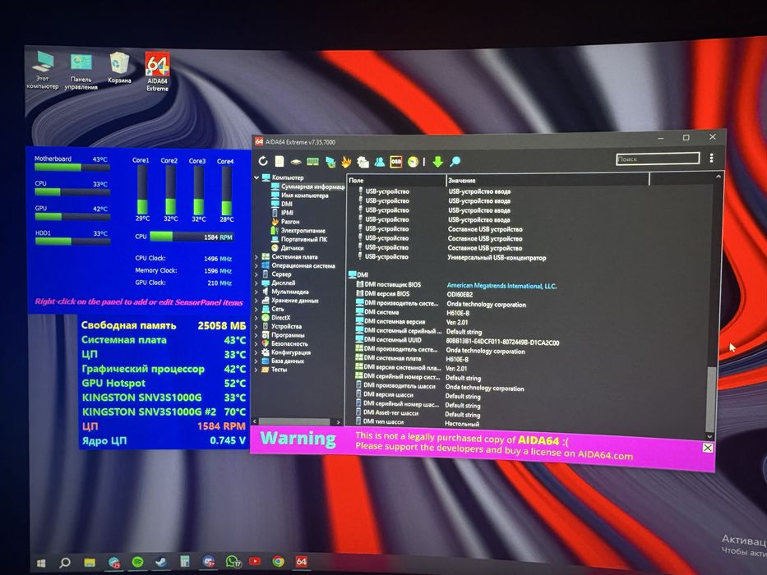Click the Поиск search field

pyautogui.click(x=658, y=159)
